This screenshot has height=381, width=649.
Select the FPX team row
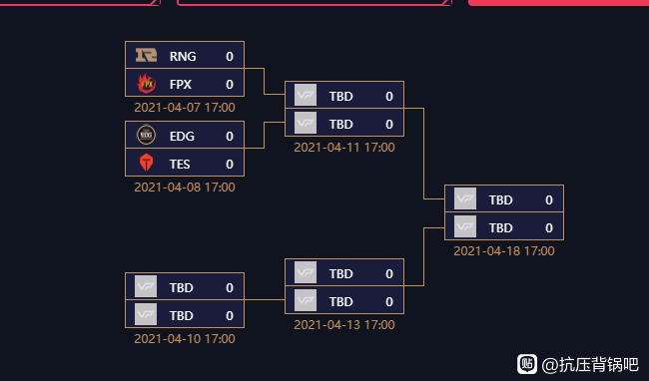[185, 83]
